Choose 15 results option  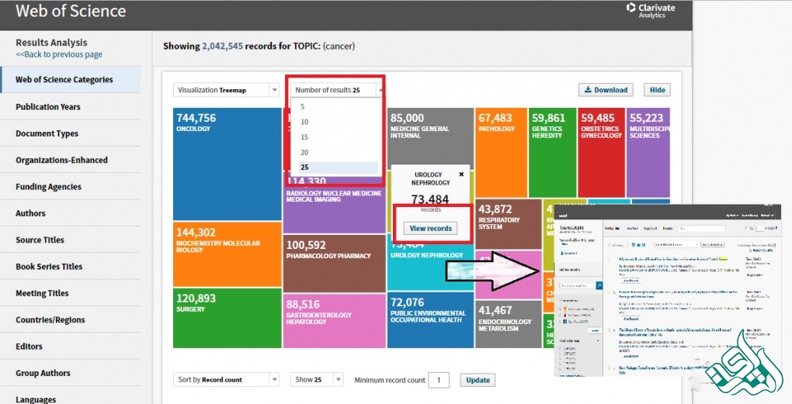pyautogui.click(x=304, y=137)
